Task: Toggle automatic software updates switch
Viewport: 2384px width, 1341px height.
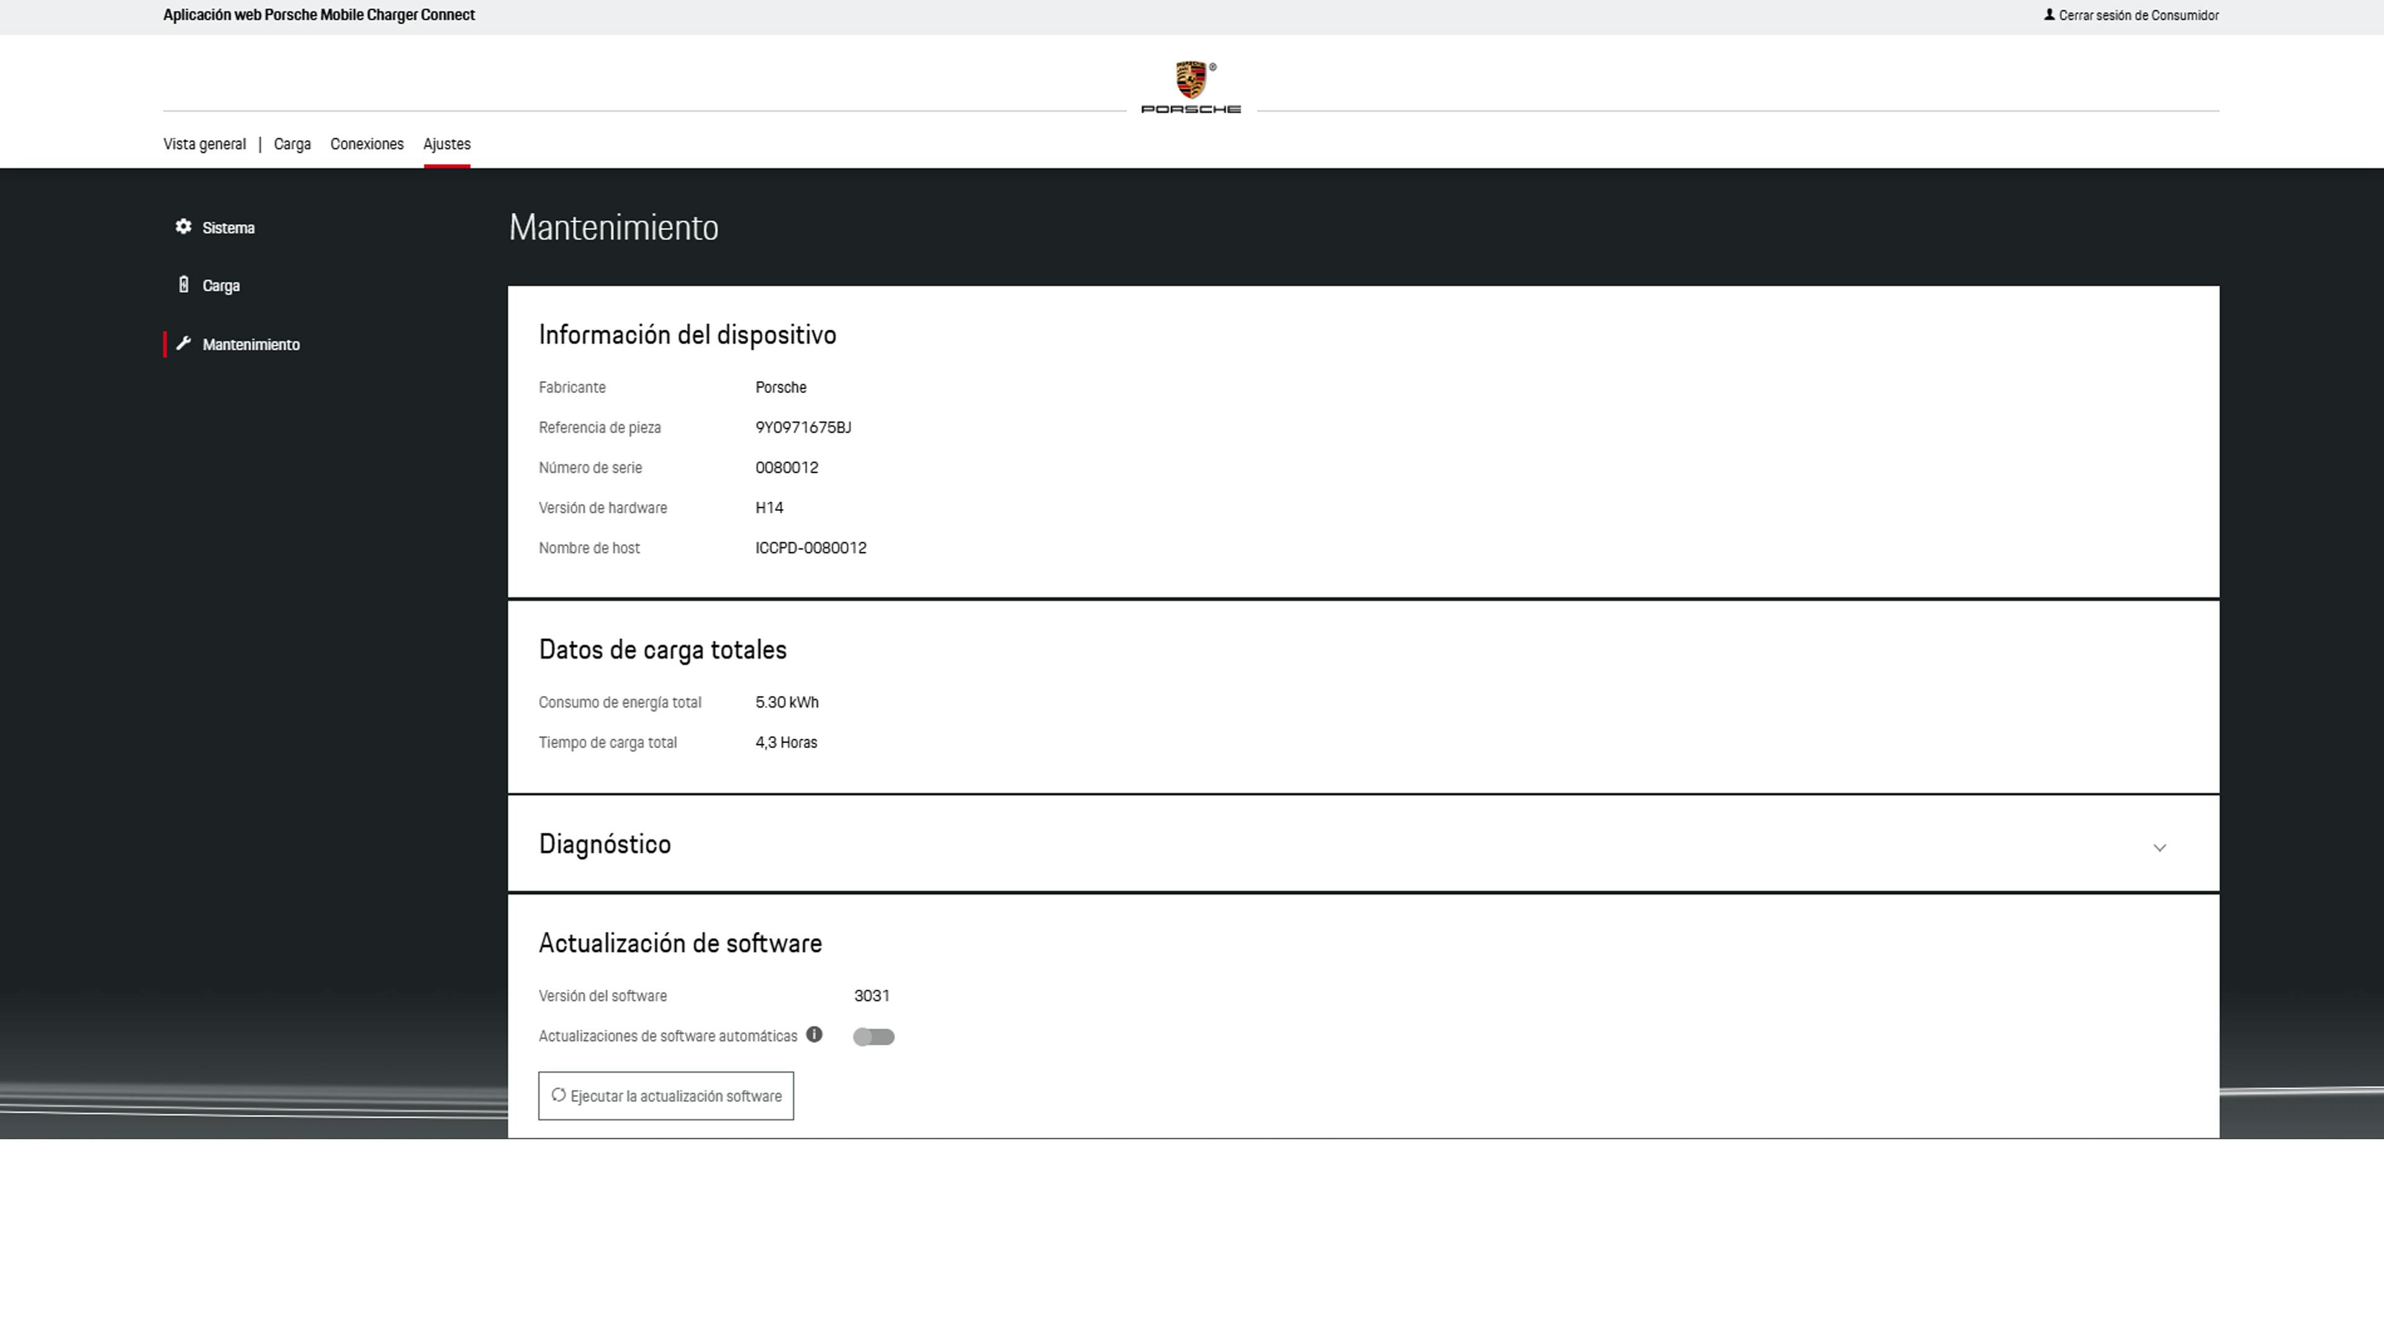Action: point(874,1037)
